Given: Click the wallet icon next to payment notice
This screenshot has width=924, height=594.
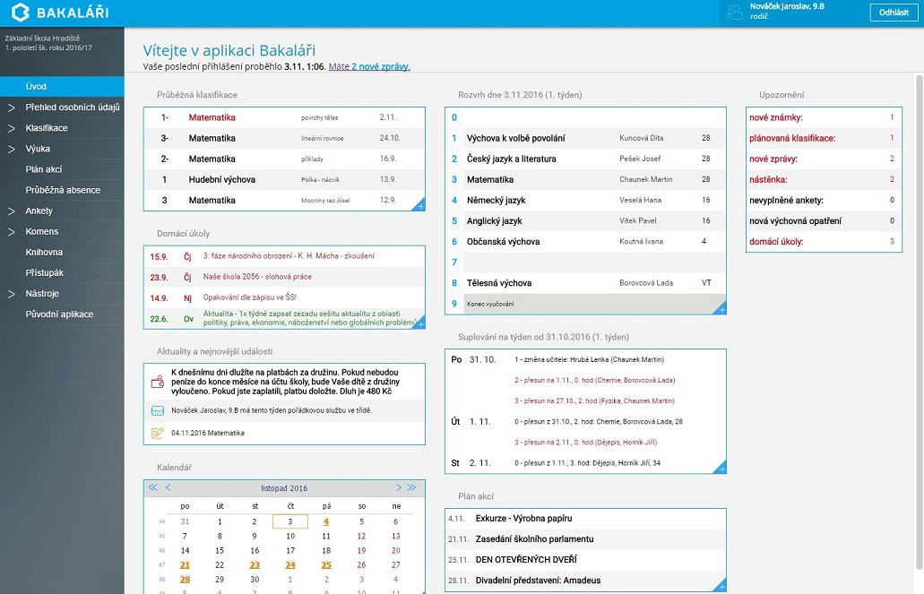Looking at the screenshot, I should point(158,383).
